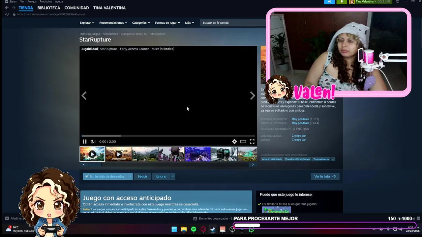The width and height of the screenshot is (422, 237).
Task: Click the Steam taskbar icon
Action: (x=213, y=229)
